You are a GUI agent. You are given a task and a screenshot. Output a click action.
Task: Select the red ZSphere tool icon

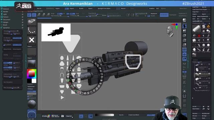coord(199,36)
